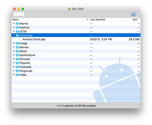
Task: Select the Pictures folder icon
Action: point(17,59)
